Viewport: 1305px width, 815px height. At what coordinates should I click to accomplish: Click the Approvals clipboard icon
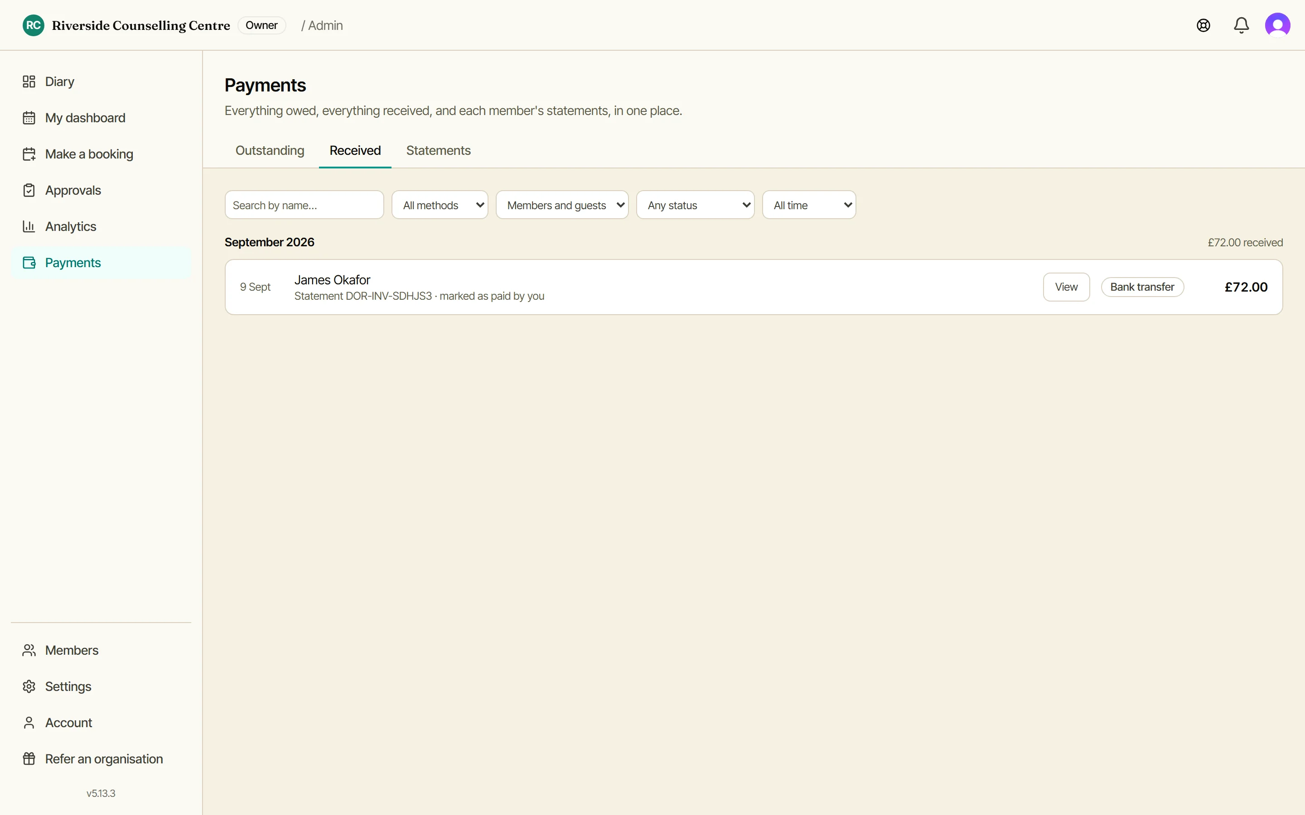29,190
